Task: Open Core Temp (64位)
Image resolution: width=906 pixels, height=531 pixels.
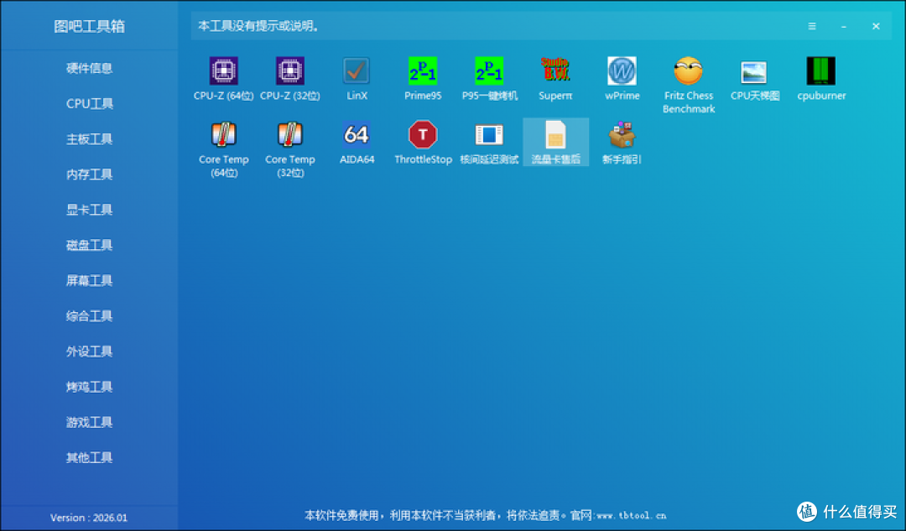Action: 224,149
